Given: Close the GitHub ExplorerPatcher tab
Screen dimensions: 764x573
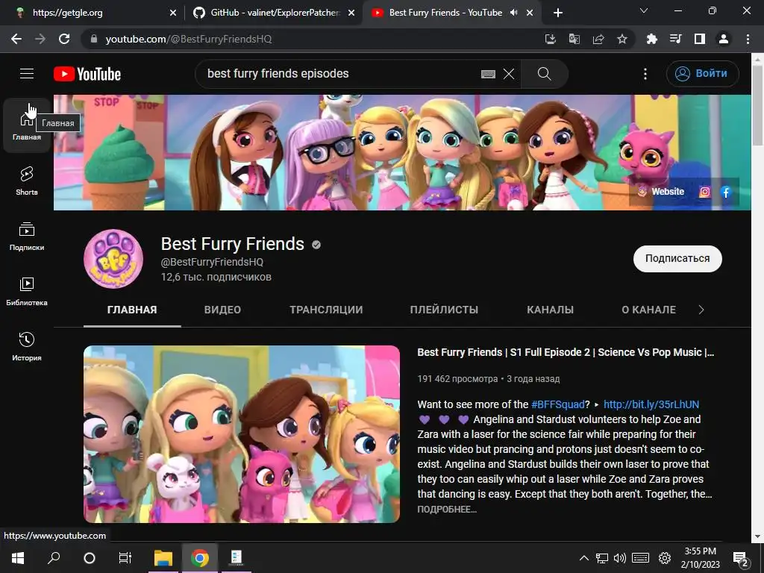Looking at the screenshot, I should [x=351, y=13].
